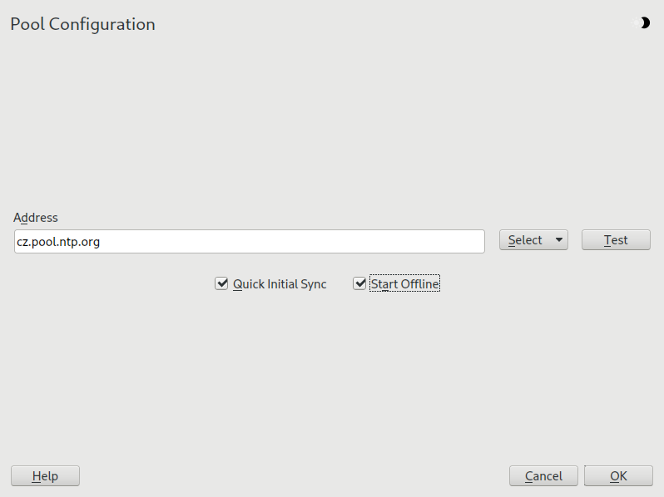Open Help for this dialog

[45, 476]
